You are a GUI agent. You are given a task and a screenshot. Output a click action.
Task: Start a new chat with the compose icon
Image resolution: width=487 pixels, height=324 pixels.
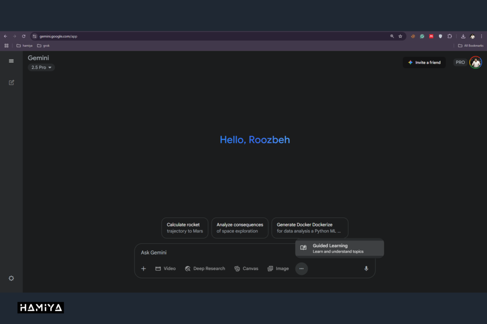(11, 83)
